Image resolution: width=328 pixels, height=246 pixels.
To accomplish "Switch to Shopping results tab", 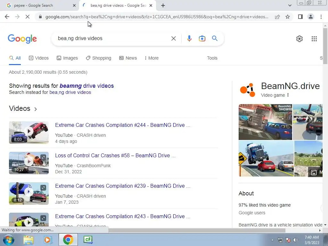I will click(x=99, y=58).
